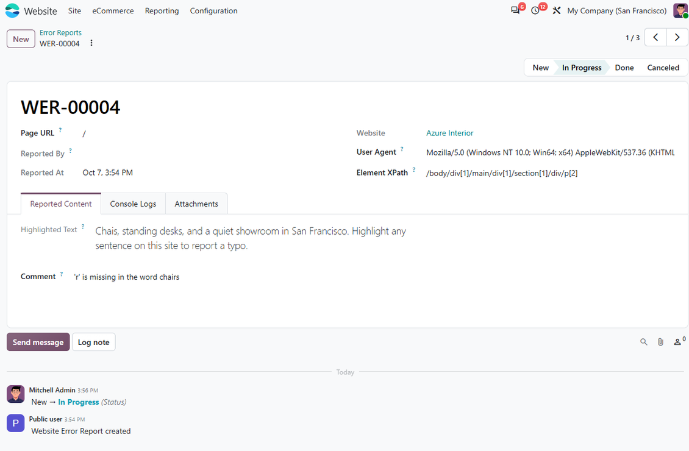Set status to Done
The height and width of the screenshot is (451, 689).
[x=624, y=68]
